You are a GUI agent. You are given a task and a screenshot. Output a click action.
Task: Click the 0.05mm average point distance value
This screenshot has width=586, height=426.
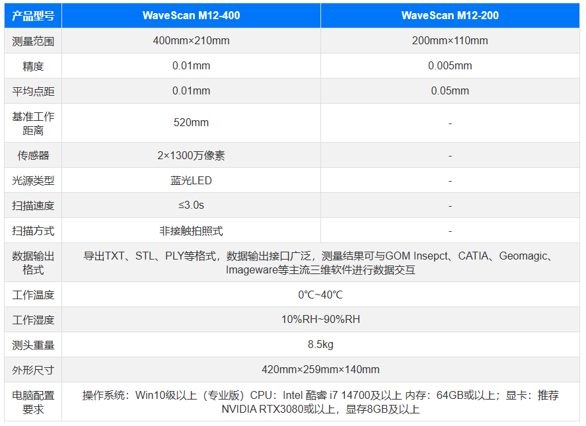click(x=450, y=91)
